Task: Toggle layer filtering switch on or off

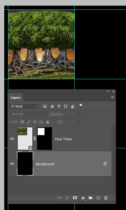Action: (x=81, y=106)
